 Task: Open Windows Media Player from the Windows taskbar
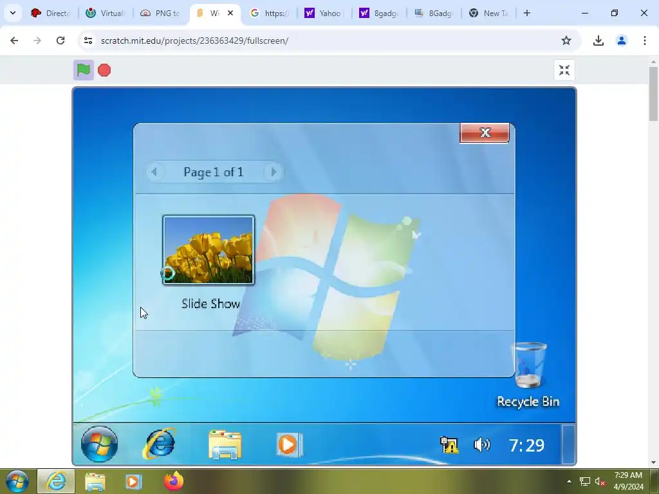pyautogui.click(x=133, y=481)
